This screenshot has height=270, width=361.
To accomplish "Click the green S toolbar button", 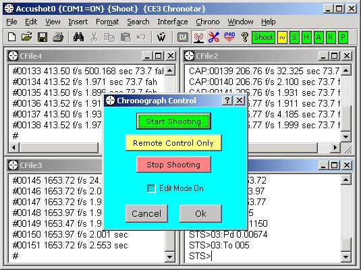I will [294, 37].
